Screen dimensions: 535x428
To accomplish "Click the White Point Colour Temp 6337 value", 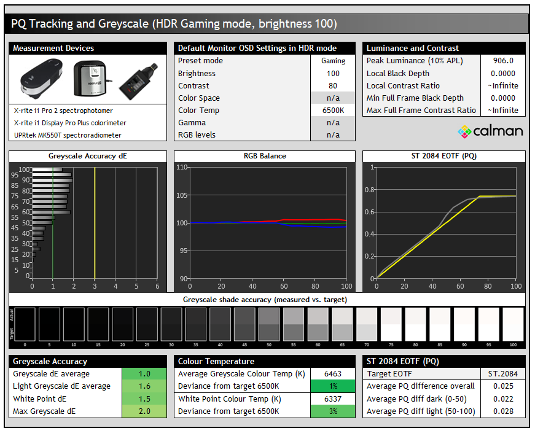I will click(333, 399).
